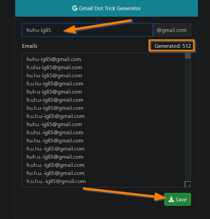Select hu.h.u-igli5@gmail.com in the list
210x219 pixels.
pyautogui.click(x=55, y=108)
